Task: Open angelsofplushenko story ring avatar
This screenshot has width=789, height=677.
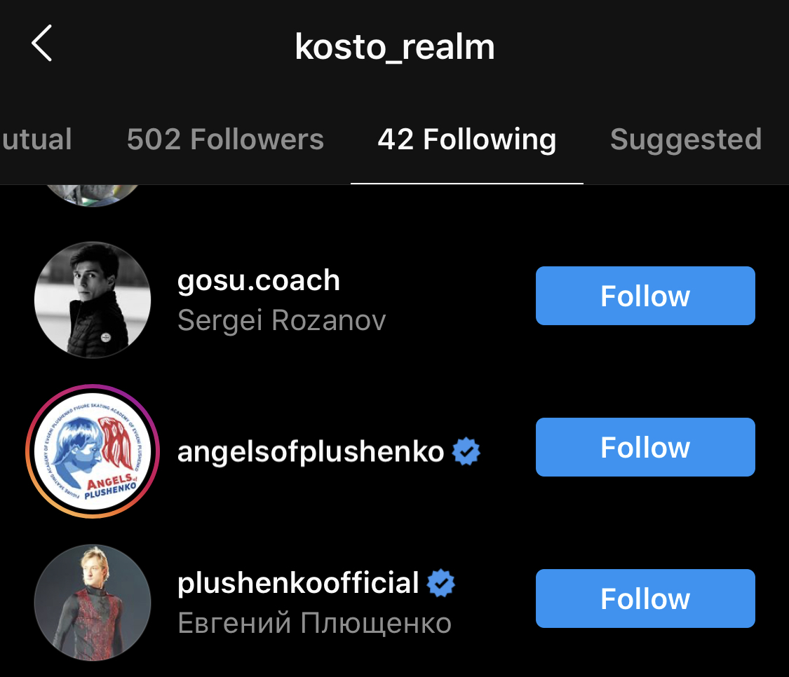Action: 93,451
